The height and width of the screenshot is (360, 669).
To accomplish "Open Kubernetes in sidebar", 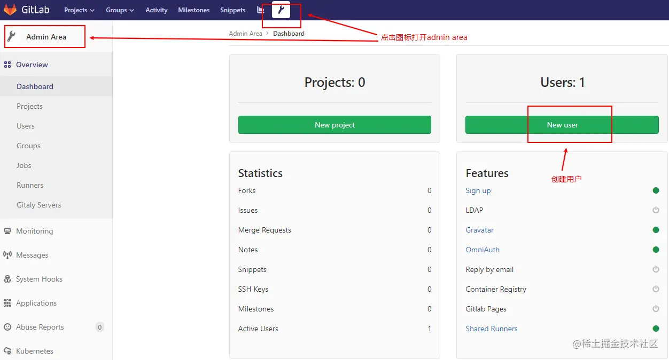I will coord(35,351).
